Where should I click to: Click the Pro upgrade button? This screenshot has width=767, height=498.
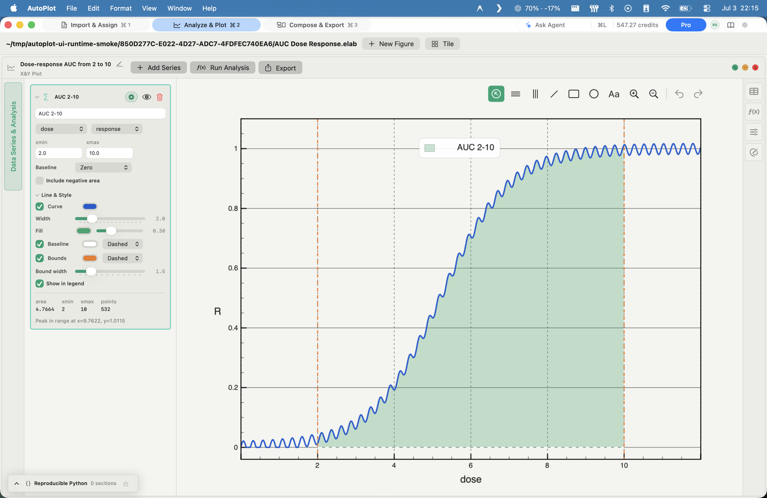click(686, 25)
